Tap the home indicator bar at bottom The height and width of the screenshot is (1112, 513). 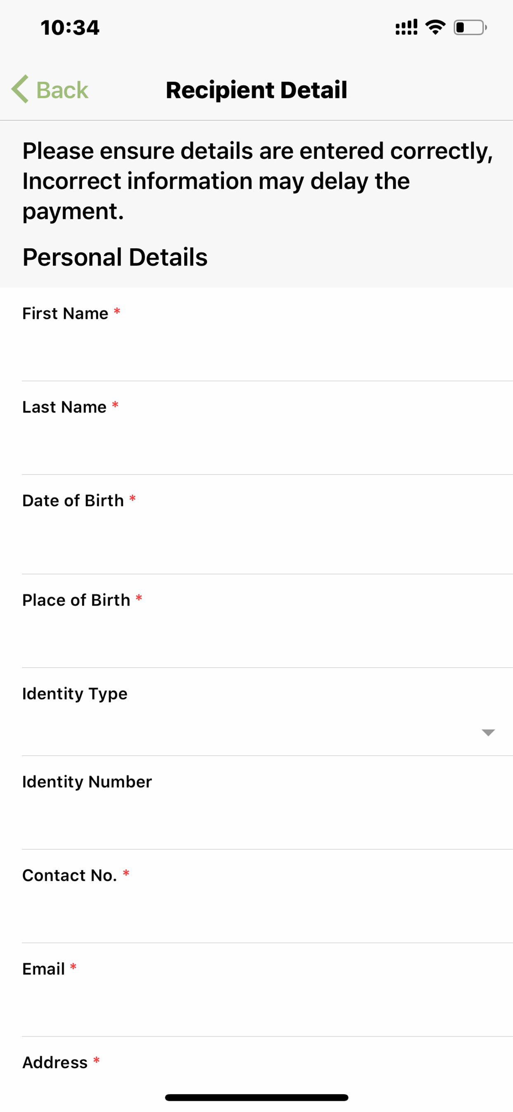click(x=256, y=1098)
